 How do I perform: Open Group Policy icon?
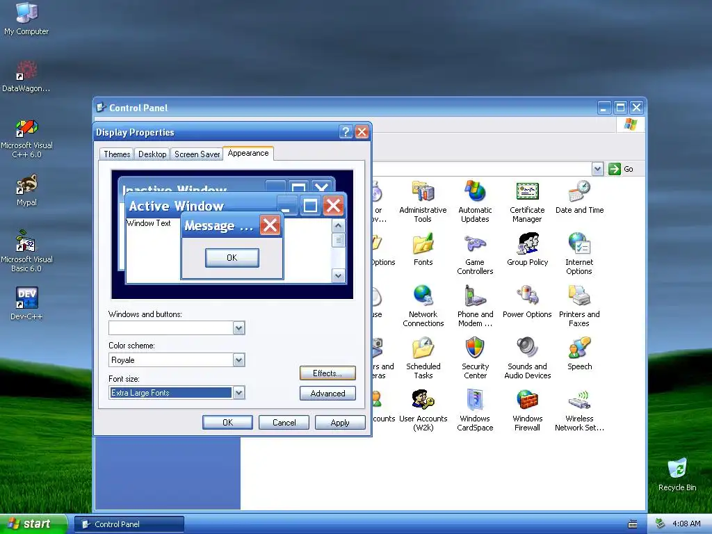point(527,250)
